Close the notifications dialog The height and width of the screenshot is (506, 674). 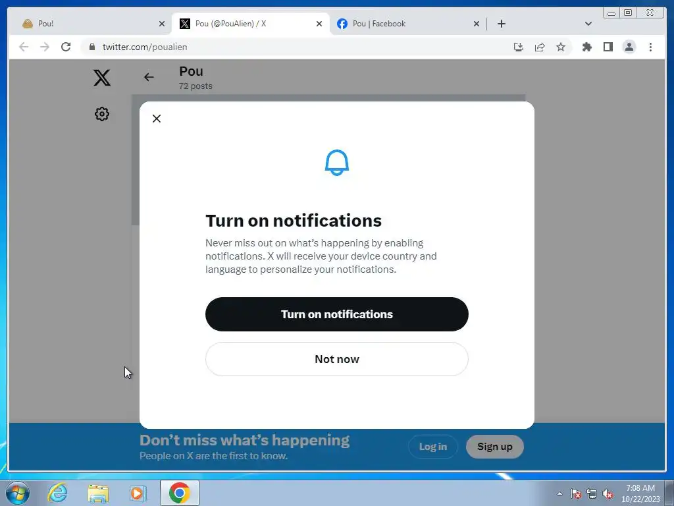point(157,119)
